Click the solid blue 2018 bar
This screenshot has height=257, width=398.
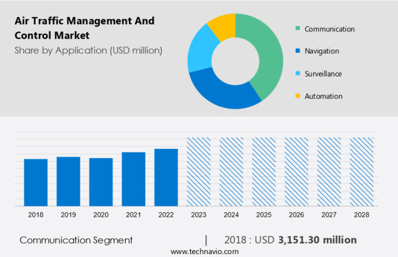click(x=36, y=182)
